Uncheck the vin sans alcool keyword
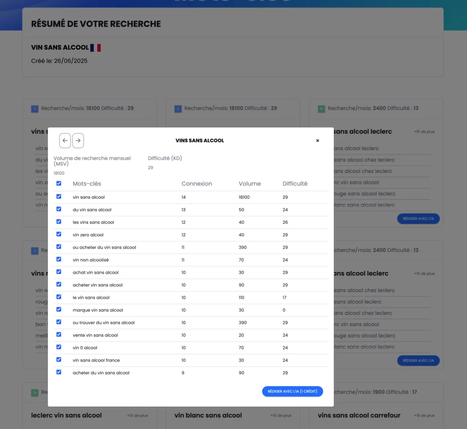The width and height of the screenshot is (467, 429). 58,196
